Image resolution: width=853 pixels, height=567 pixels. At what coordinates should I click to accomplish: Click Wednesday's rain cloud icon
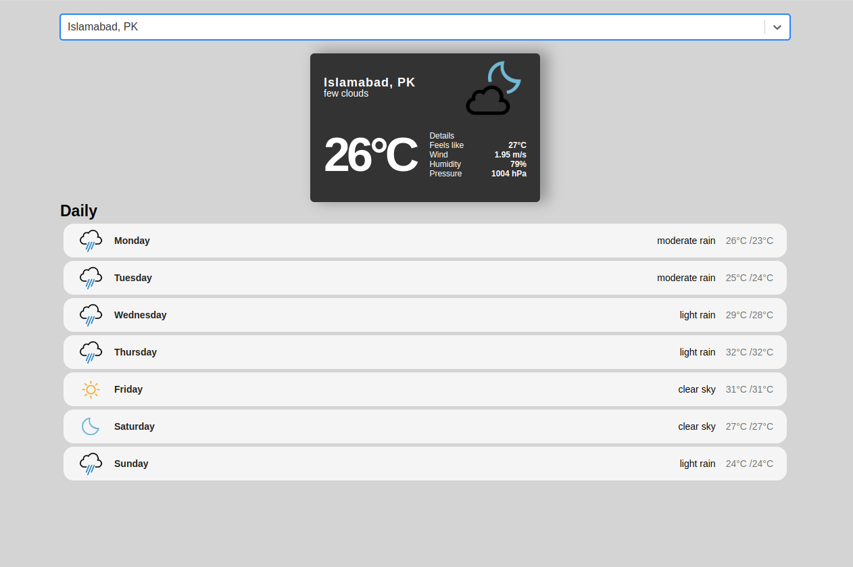click(x=91, y=315)
